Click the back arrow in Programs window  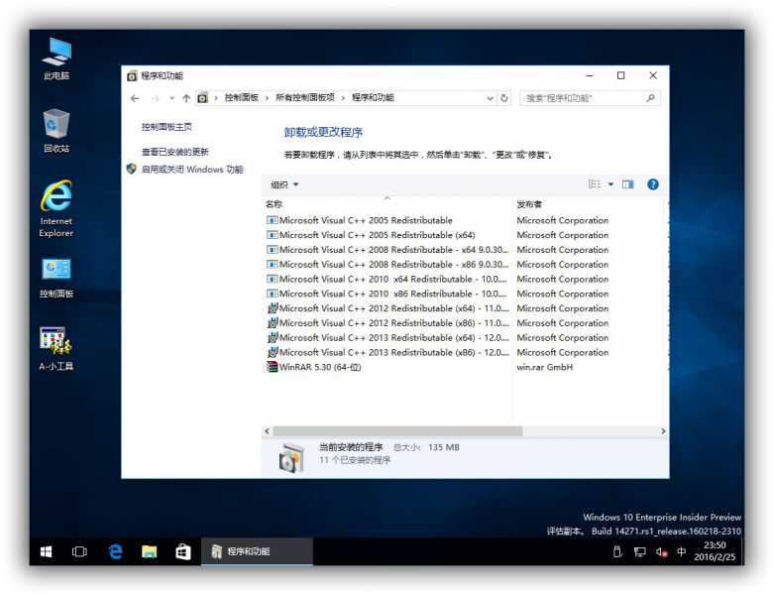(135, 98)
